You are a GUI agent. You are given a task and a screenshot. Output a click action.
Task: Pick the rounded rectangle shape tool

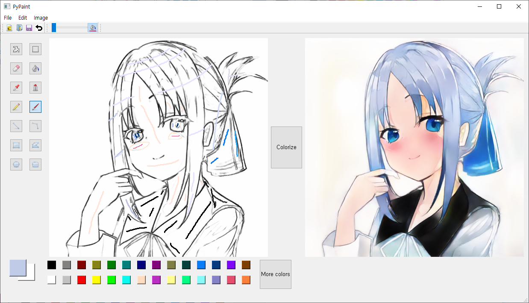click(35, 165)
